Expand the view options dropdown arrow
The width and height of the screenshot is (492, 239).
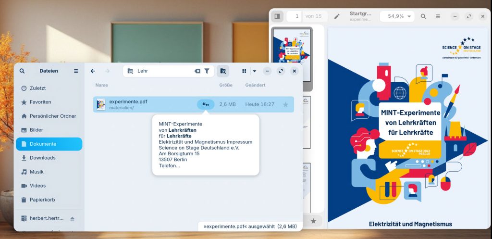(255, 71)
